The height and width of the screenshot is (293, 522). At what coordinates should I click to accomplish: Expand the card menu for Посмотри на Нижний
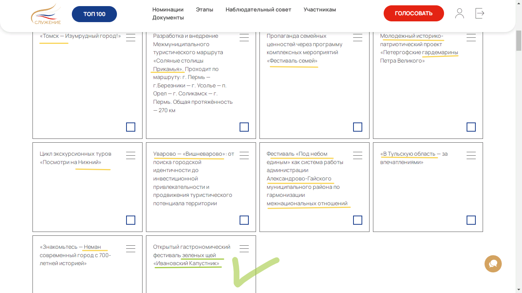131,155
